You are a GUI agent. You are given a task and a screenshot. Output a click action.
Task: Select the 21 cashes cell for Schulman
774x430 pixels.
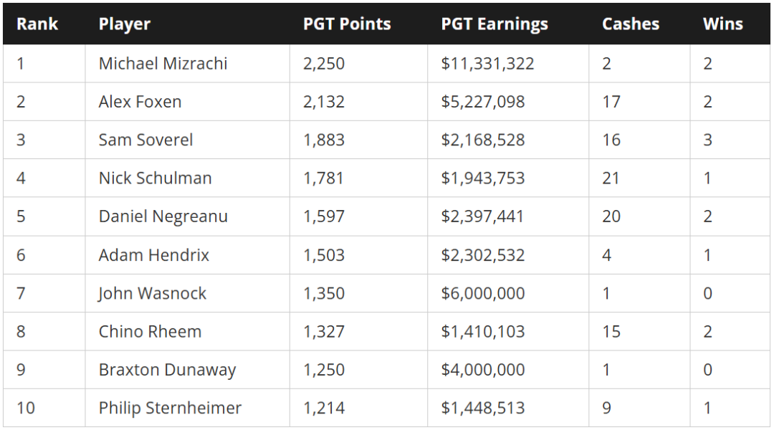click(x=611, y=178)
